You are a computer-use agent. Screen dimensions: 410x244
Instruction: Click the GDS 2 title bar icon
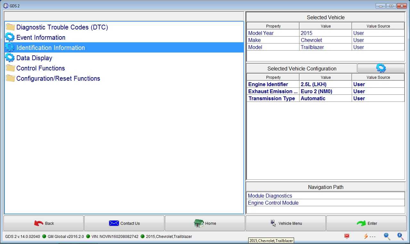click(5, 6)
